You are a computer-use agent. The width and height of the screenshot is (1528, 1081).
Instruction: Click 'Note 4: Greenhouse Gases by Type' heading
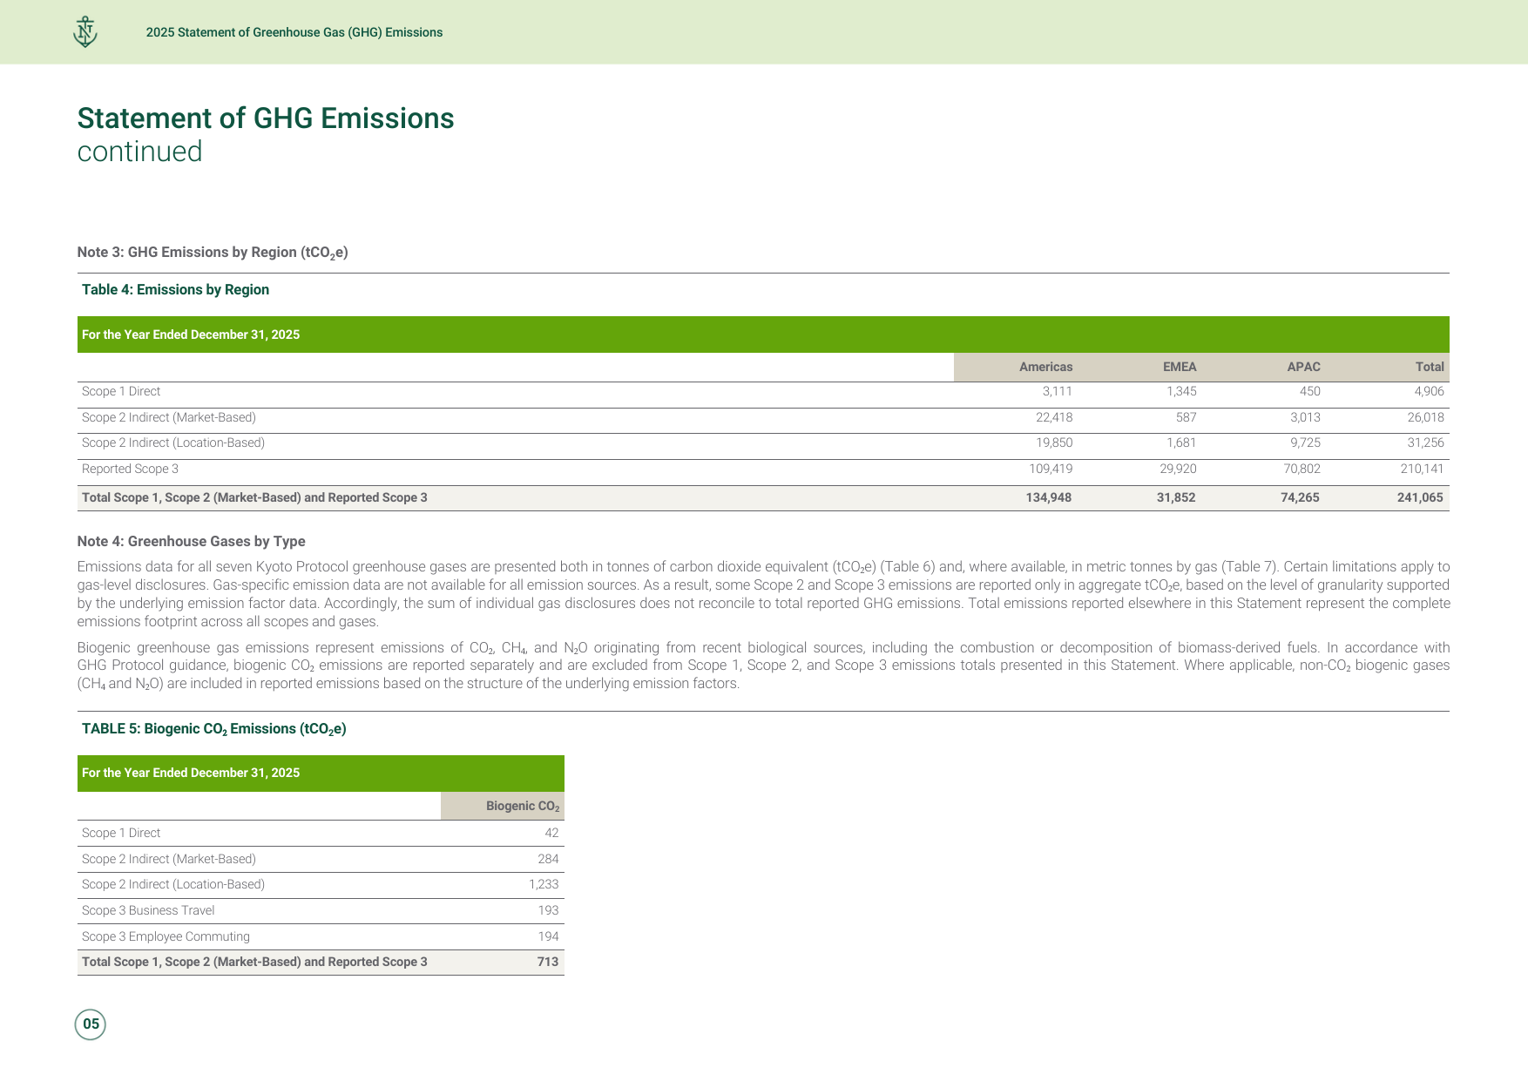click(191, 542)
